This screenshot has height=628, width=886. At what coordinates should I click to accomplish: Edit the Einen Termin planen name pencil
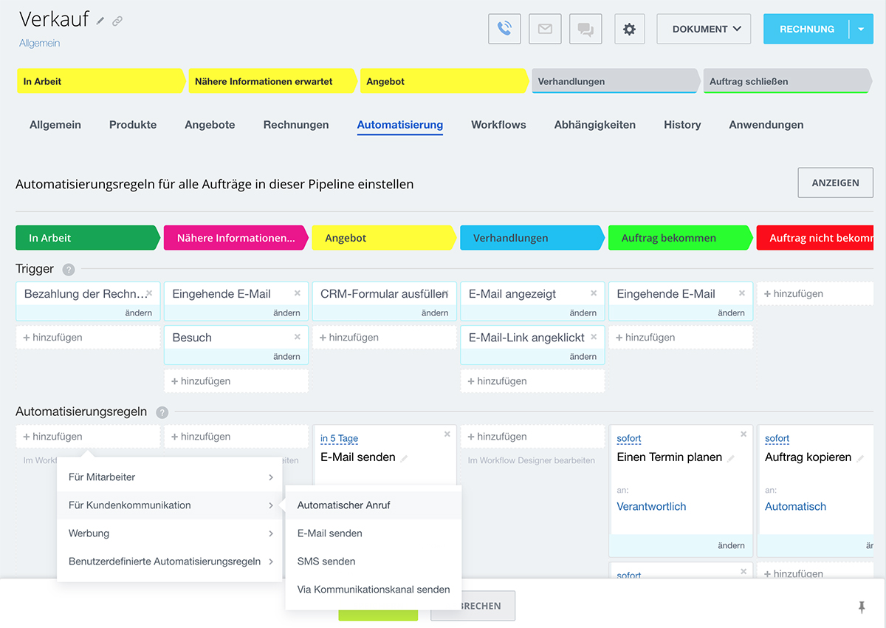pos(731,458)
